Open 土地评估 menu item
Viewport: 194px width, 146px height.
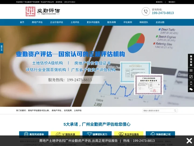[75, 22]
